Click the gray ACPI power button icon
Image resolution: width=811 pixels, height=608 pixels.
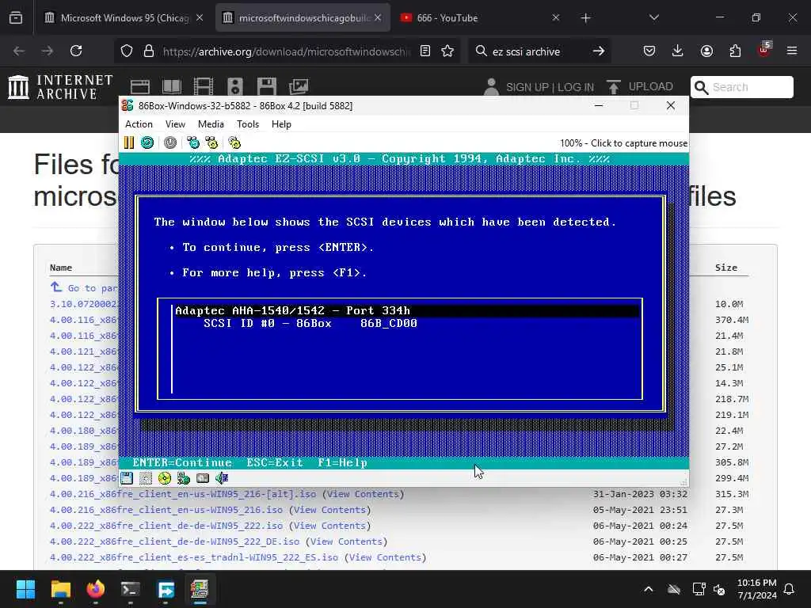click(170, 142)
